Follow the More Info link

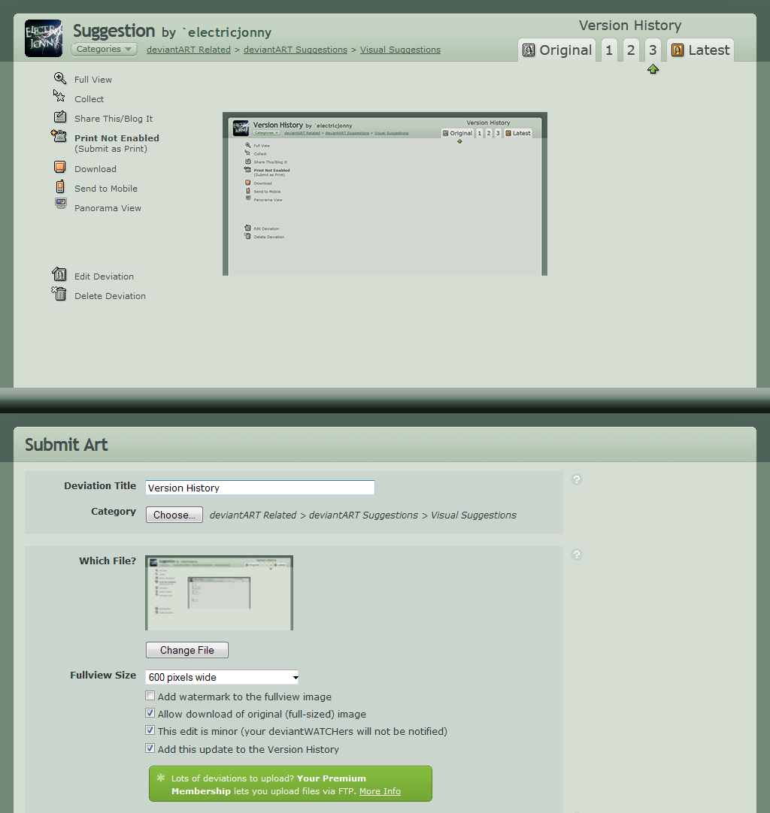tap(380, 791)
